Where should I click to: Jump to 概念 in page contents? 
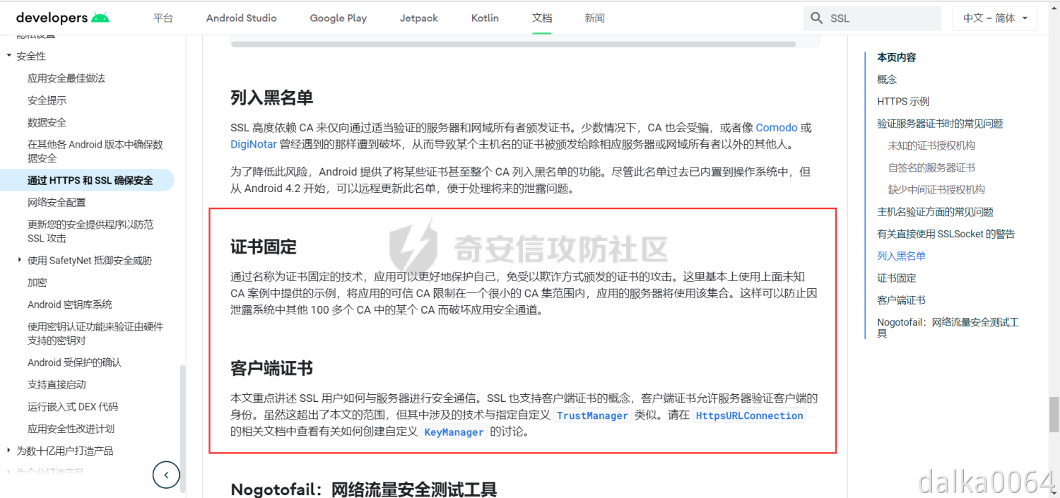(x=887, y=80)
